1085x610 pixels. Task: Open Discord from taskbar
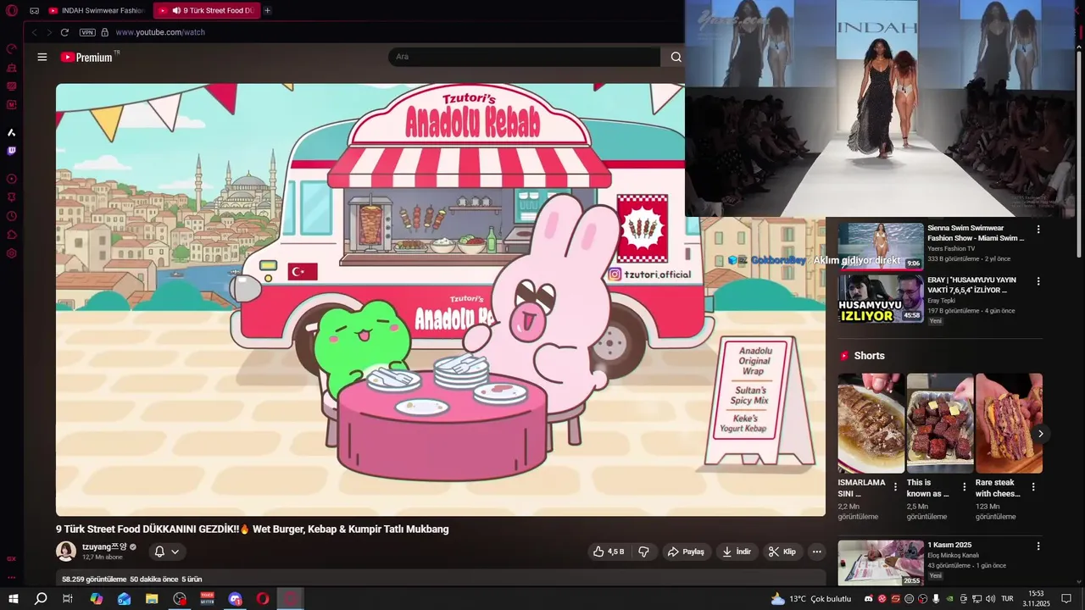coord(235,599)
